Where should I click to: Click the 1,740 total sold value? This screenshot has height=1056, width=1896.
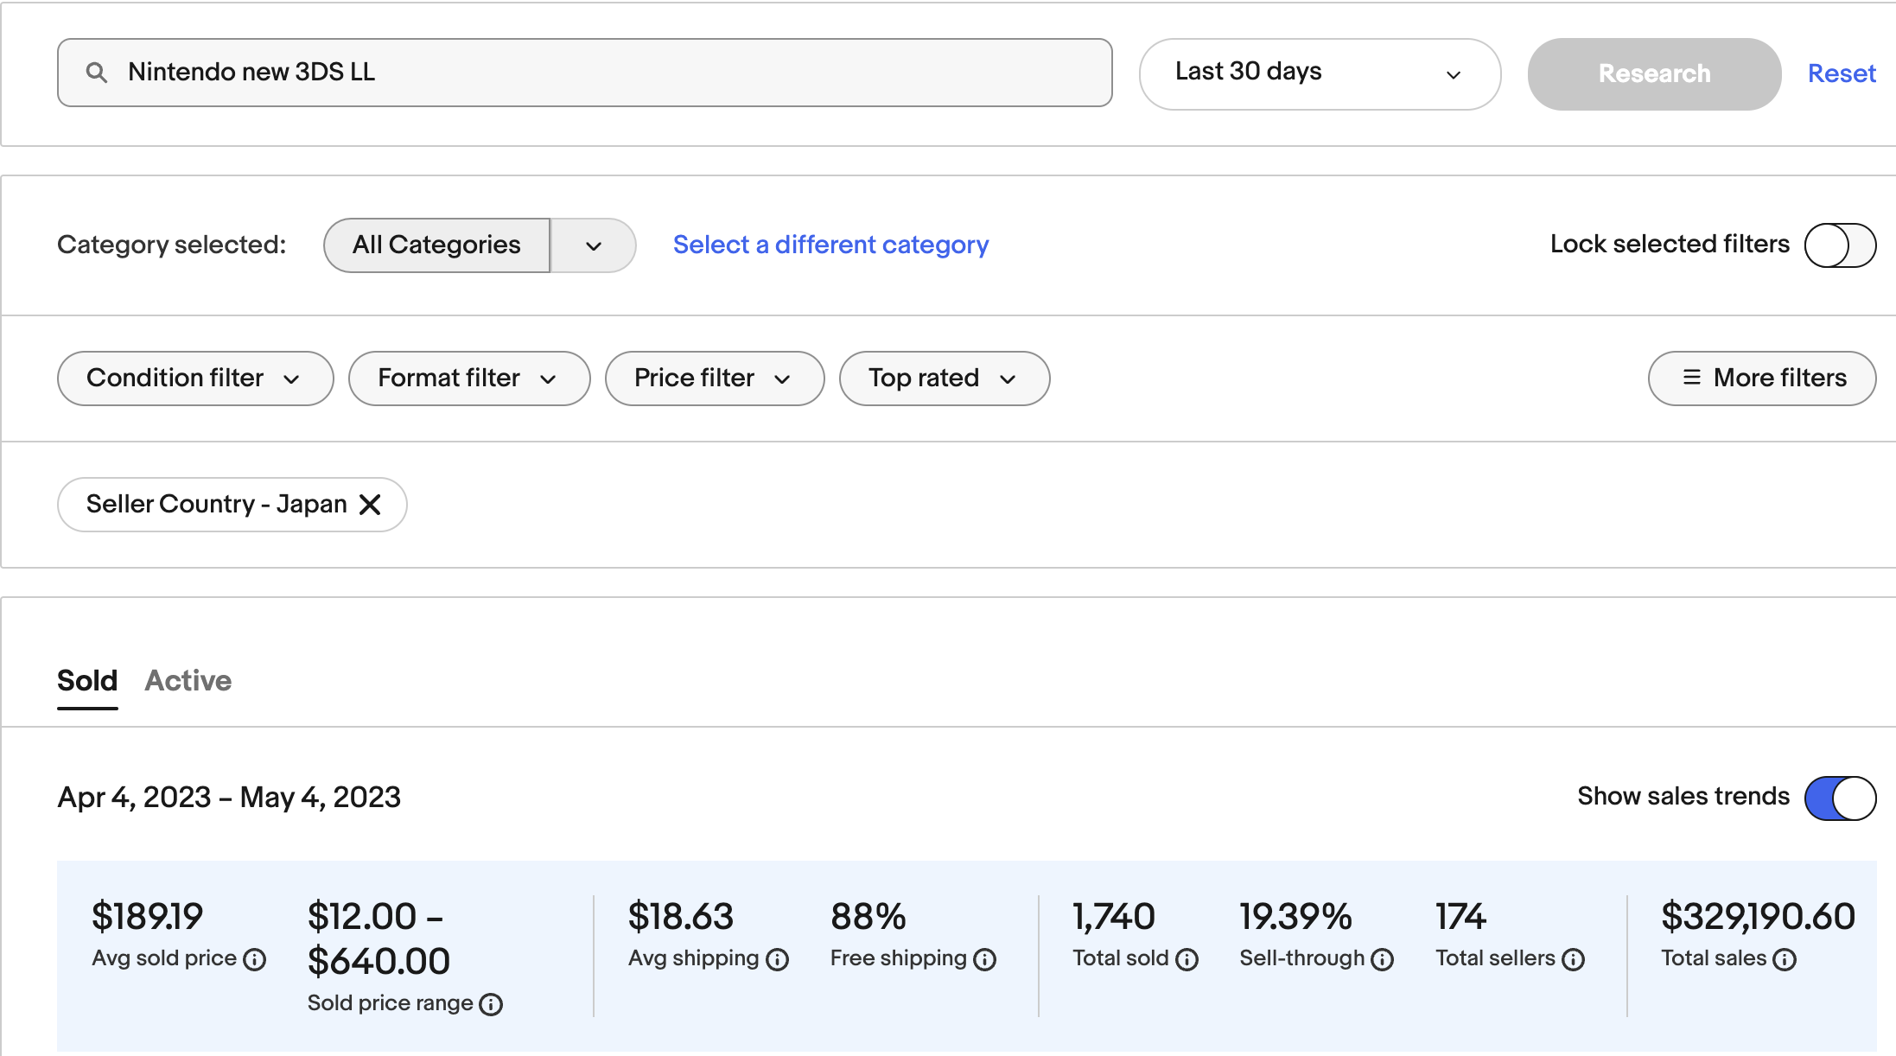(1113, 917)
